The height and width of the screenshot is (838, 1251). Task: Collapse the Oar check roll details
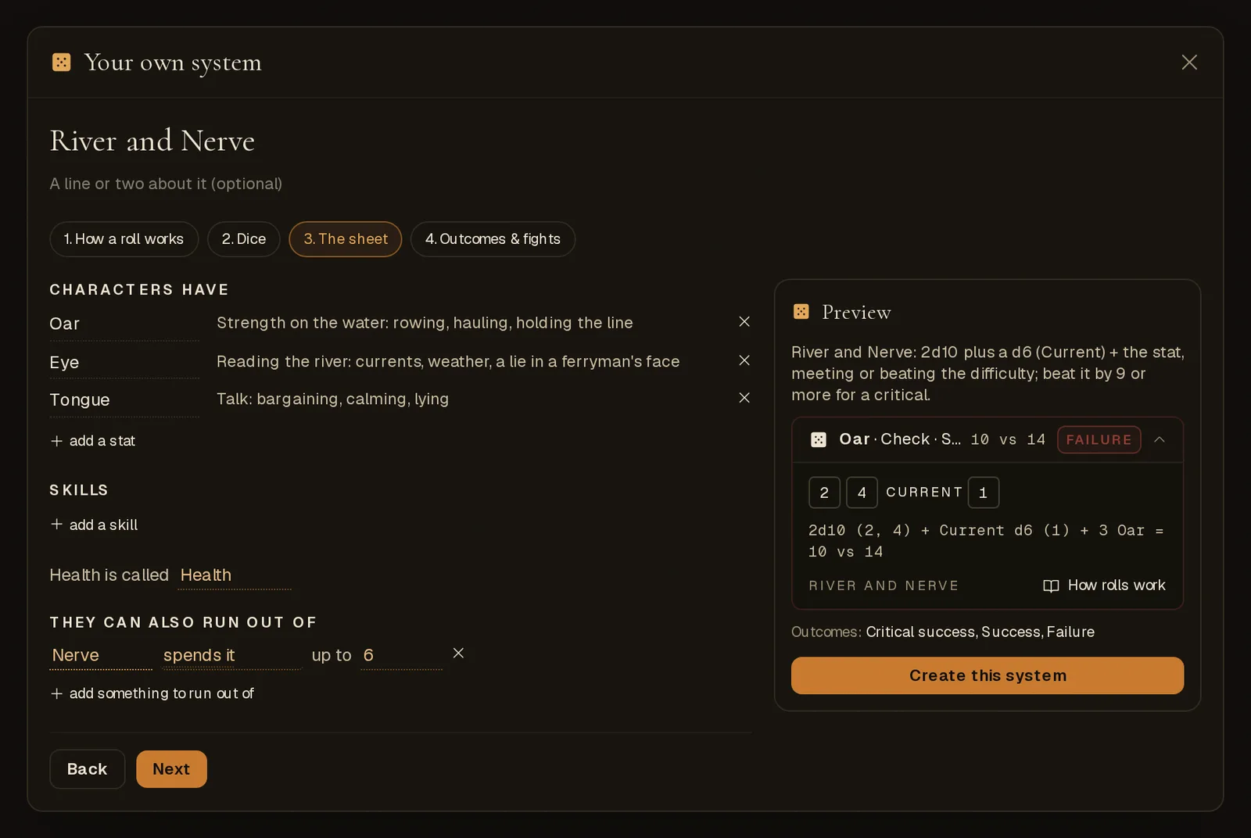(x=1160, y=439)
